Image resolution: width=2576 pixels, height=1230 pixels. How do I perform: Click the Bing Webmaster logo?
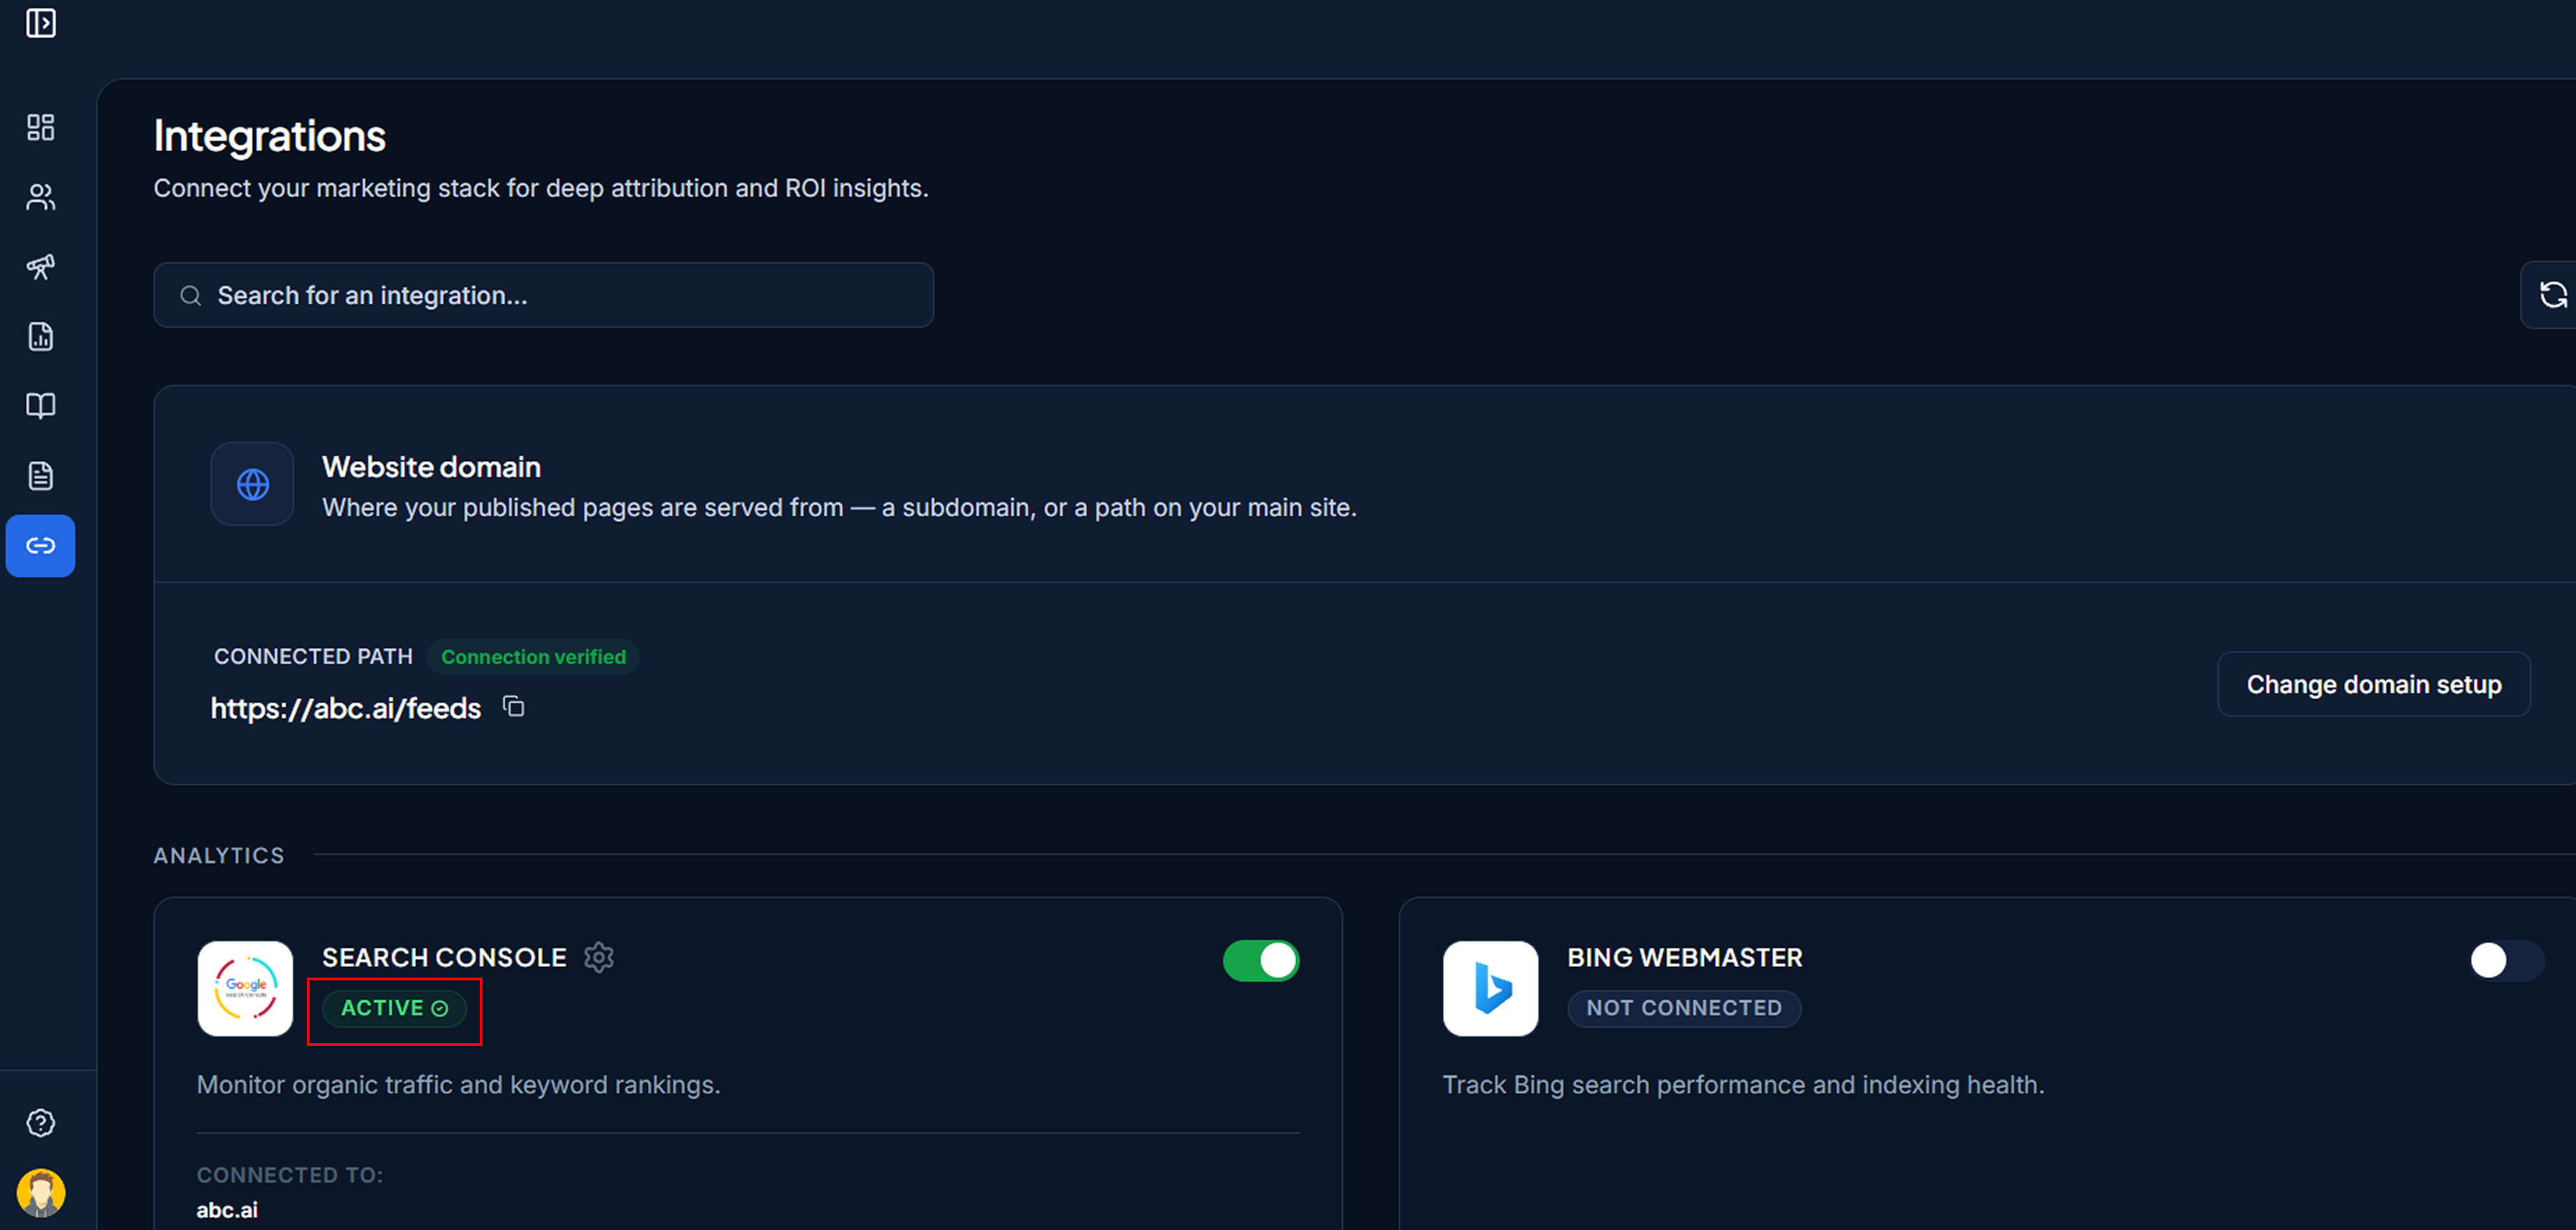[1490, 988]
